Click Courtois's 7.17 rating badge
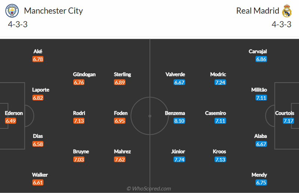Image resolution: width=299 pixels, height=193 pixels. point(288,121)
